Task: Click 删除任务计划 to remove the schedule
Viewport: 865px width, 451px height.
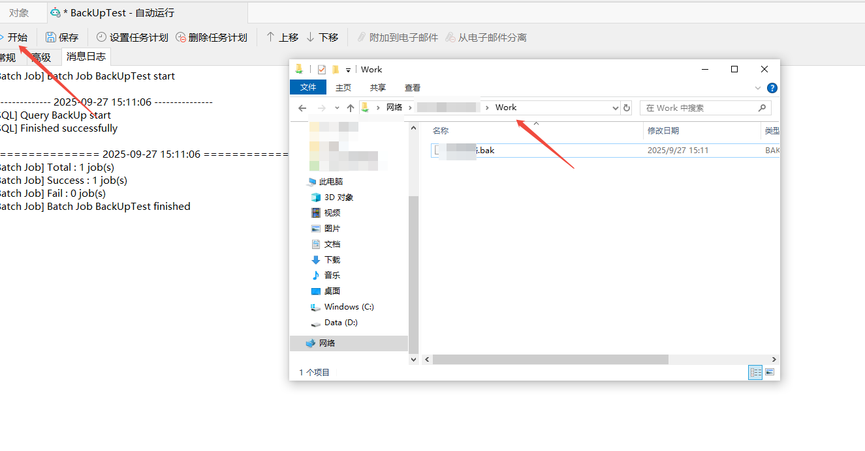Action: click(212, 37)
